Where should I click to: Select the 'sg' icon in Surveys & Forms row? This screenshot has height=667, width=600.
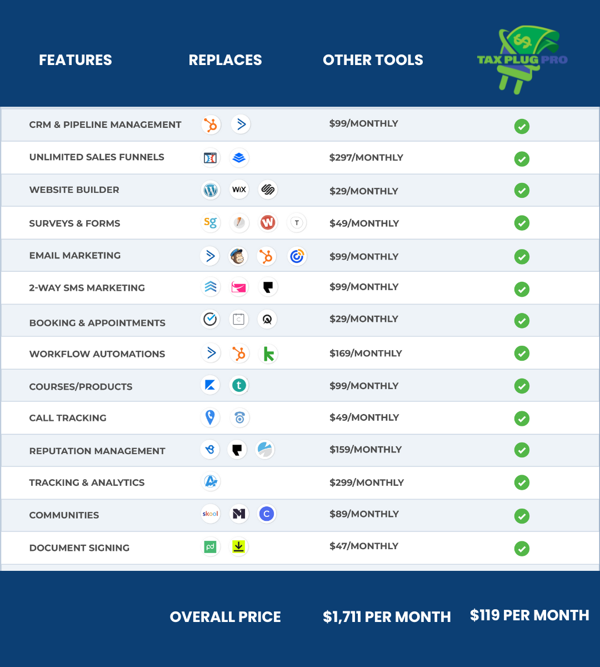coord(210,223)
